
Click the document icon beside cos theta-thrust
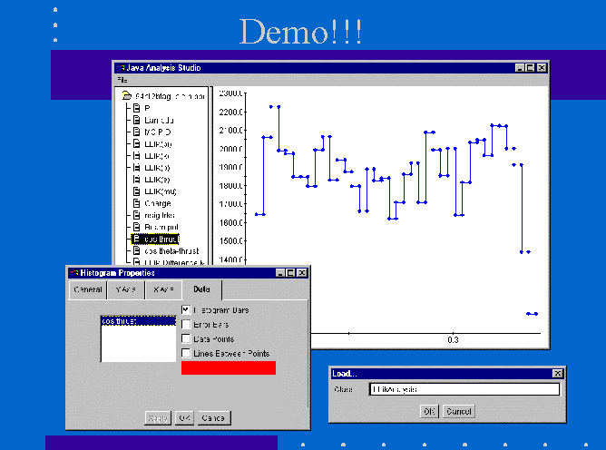tap(137, 250)
